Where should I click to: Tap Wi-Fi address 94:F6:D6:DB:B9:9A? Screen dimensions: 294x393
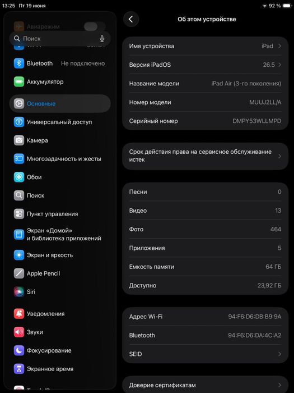coord(254,317)
